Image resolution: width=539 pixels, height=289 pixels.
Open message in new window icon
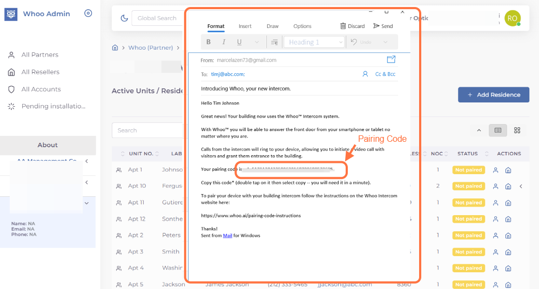point(391,59)
